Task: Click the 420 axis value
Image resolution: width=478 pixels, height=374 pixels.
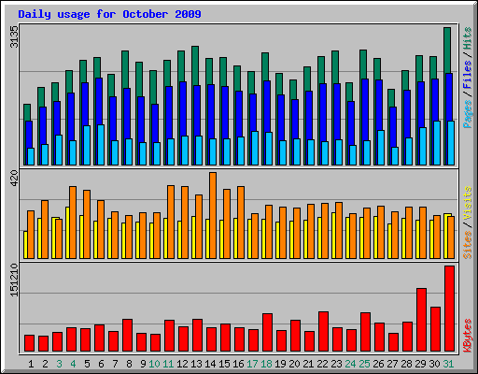Action: [14, 179]
